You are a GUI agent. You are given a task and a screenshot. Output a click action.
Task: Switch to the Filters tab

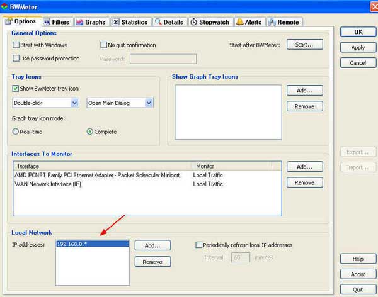pos(57,22)
